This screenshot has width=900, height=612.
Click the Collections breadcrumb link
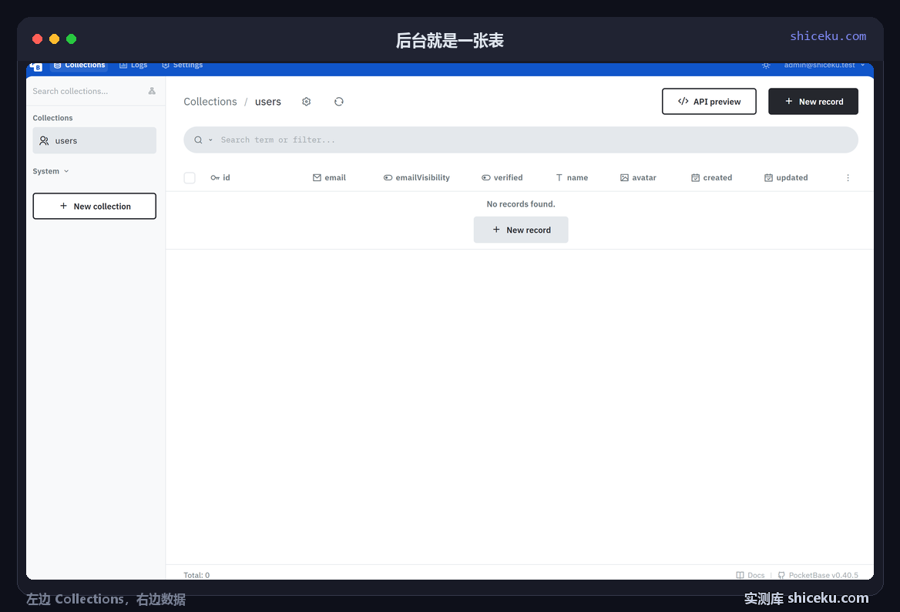[210, 102]
